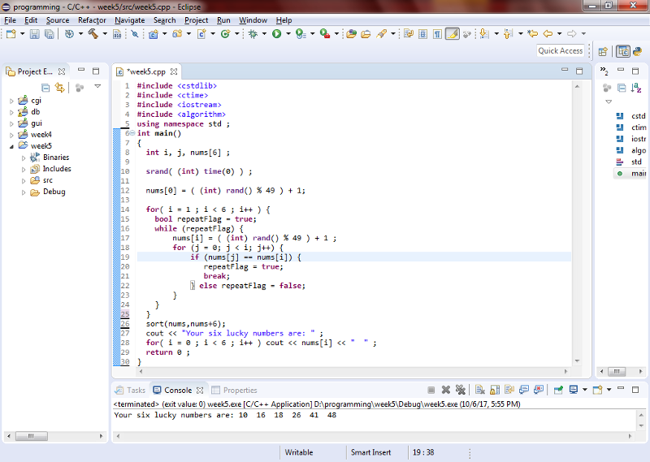
Task: Click the New C/C++ project icon
Action: (154, 34)
